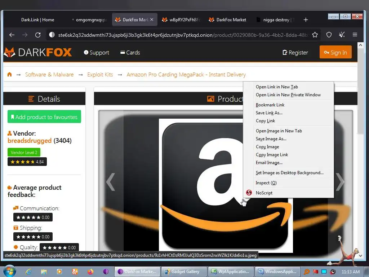Open the Support page link
Image resolution: width=369 pixels, height=277 pixels.
[x=97, y=53]
